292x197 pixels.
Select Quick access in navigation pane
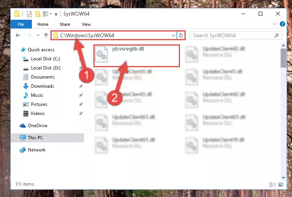[41, 50]
